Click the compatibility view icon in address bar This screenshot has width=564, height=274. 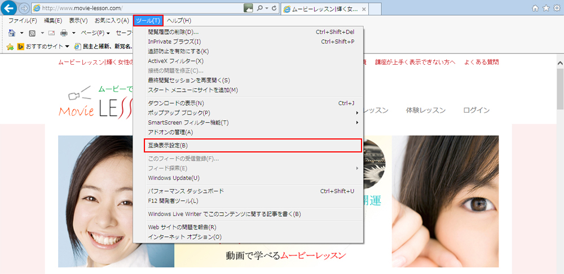[x=249, y=8]
